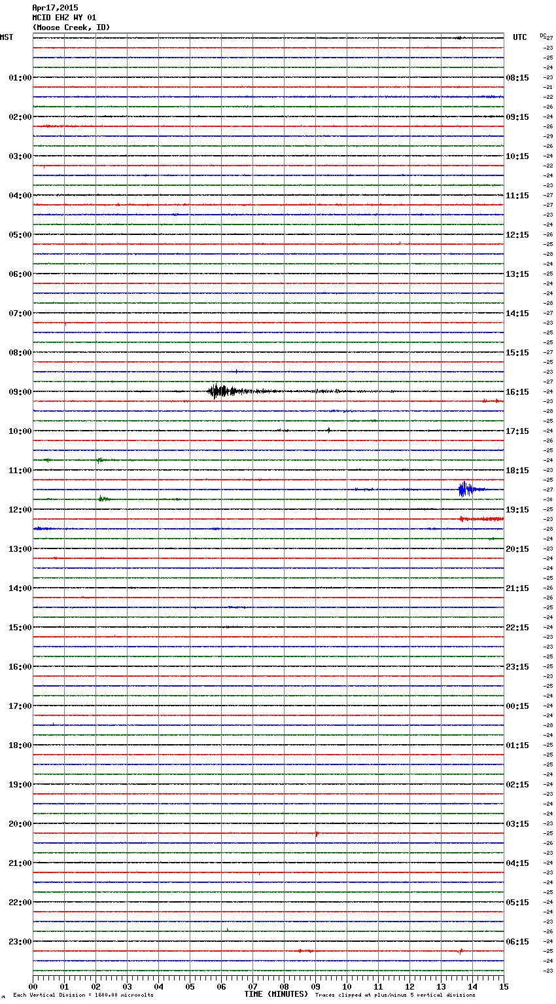Click the 16:15 UTC time label
This screenshot has height=1004, width=556.
[517, 392]
